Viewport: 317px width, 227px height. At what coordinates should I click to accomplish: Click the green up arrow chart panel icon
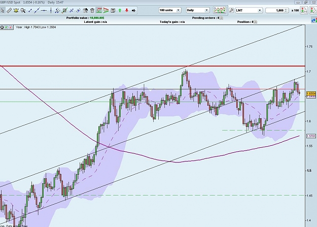click(x=6, y=27)
